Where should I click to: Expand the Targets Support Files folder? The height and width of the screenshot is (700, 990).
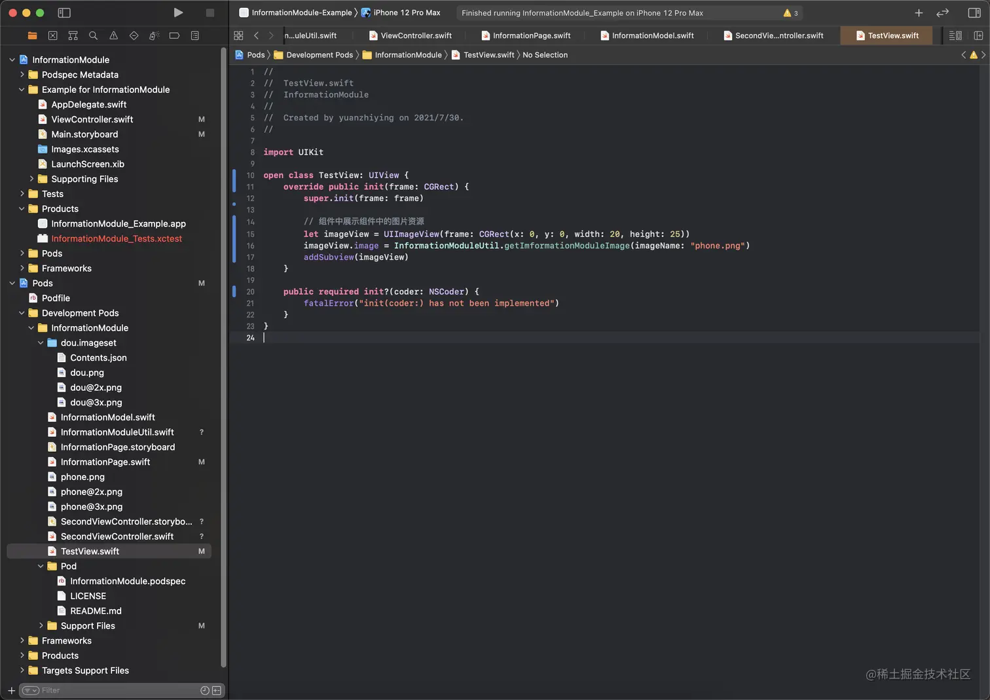pos(22,670)
